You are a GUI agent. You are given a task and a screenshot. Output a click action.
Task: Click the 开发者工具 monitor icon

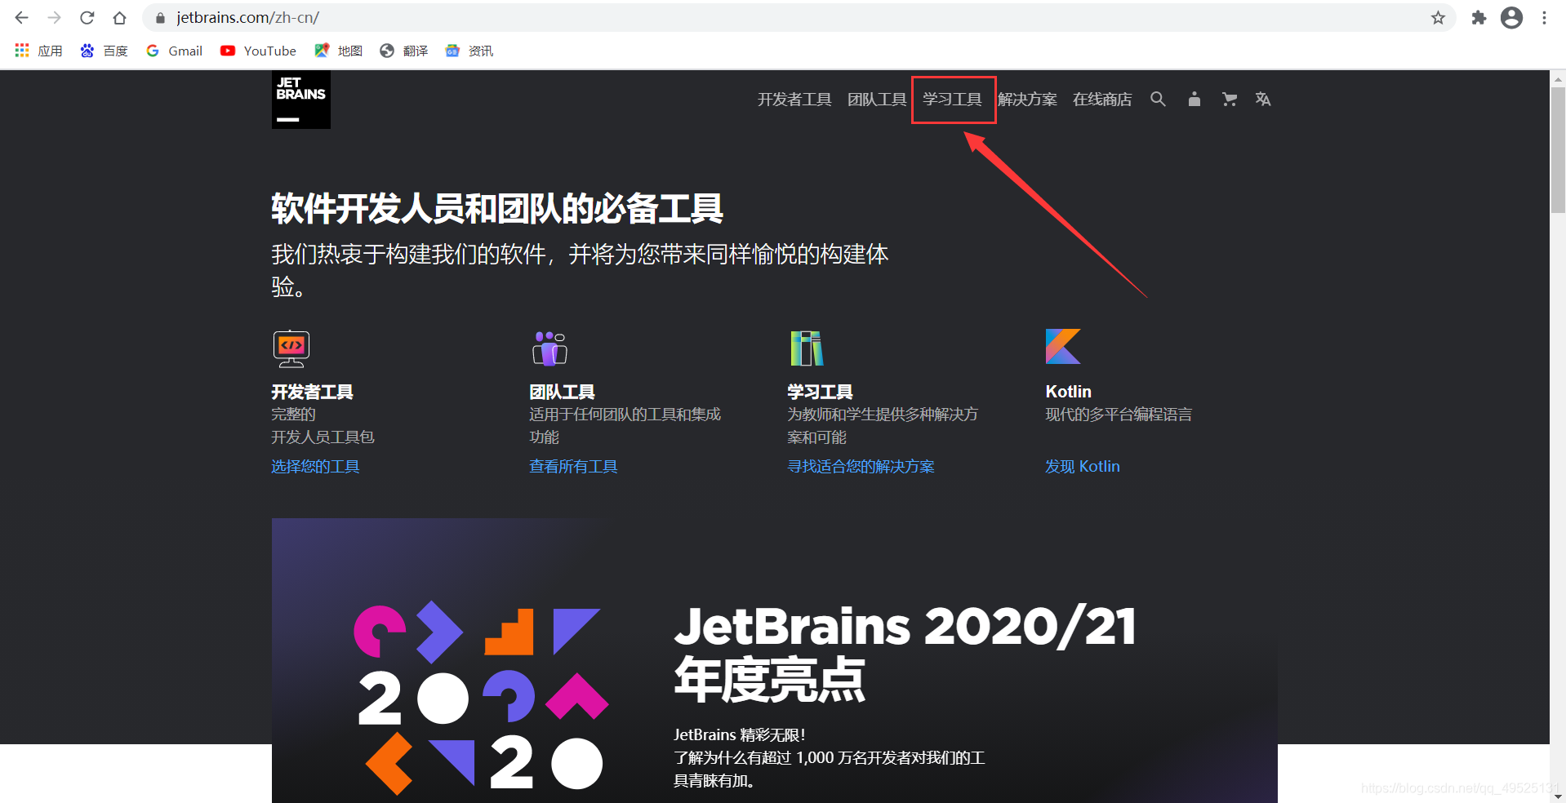click(x=291, y=348)
